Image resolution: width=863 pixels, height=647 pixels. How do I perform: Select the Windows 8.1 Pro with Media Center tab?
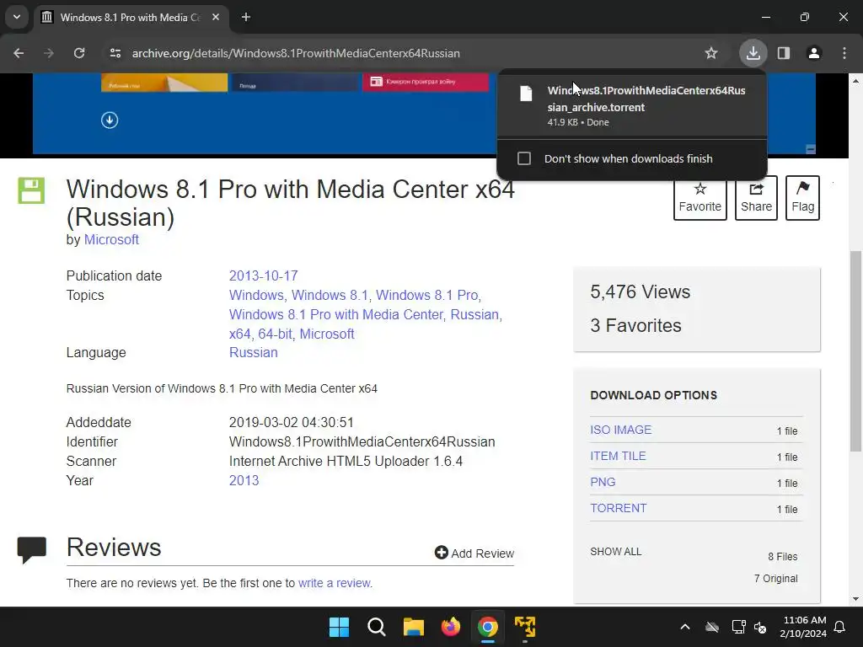pos(131,17)
